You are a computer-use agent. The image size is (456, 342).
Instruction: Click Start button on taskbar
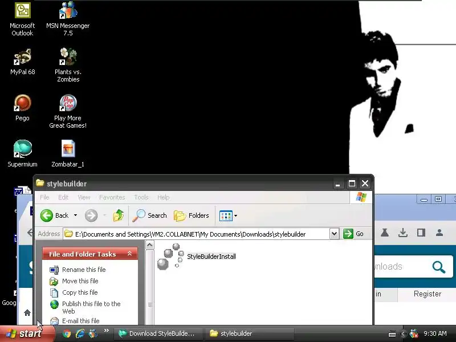(27, 333)
